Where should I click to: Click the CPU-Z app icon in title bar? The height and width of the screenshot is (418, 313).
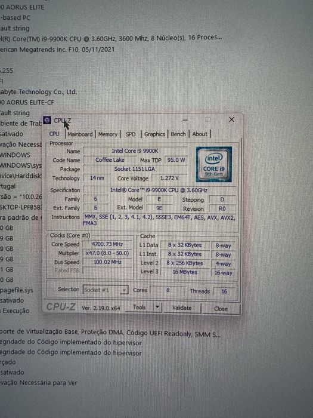pyautogui.click(x=47, y=120)
